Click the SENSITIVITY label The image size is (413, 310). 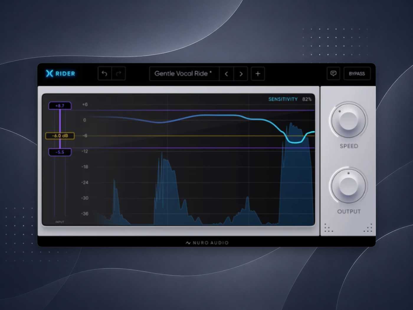click(283, 99)
